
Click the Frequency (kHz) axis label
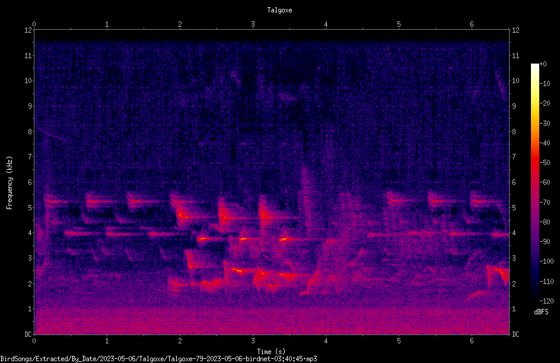point(9,183)
